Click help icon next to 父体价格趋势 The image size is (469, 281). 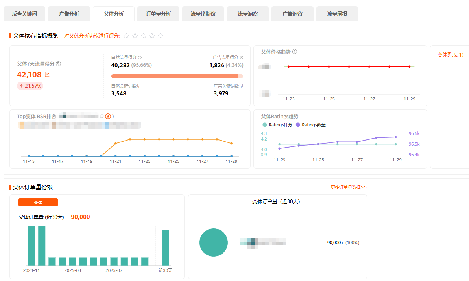point(295,52)
